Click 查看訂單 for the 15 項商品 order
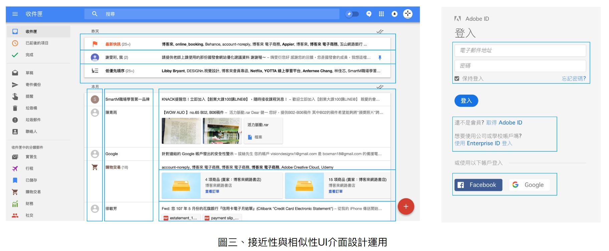 336,192
